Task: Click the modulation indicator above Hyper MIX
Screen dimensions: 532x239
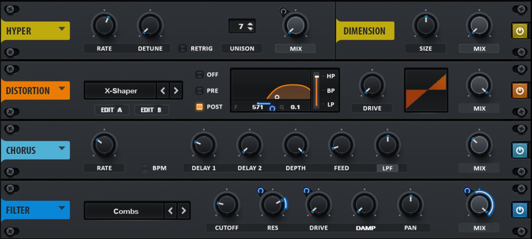Action: coord(283,12)
